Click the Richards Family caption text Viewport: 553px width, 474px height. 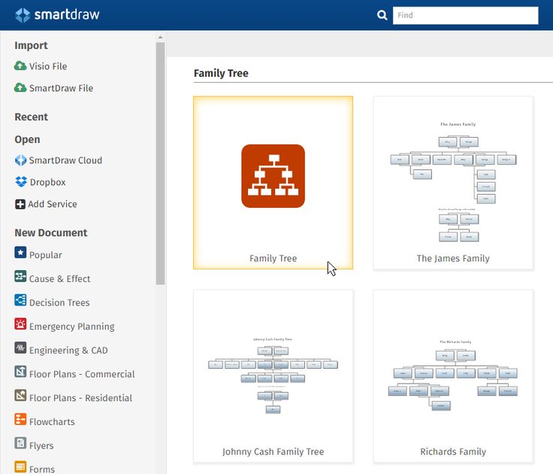click(x=453, y=451)
